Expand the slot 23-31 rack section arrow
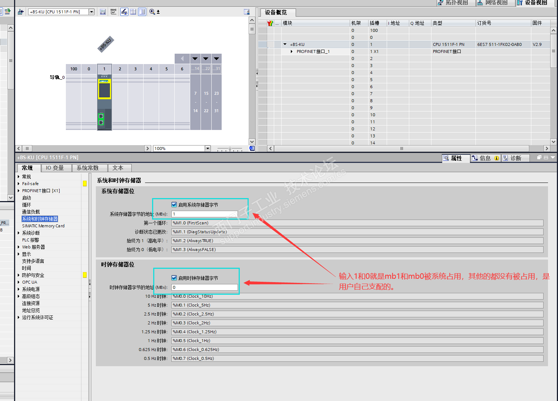This screenshot has width=558, height=401. tap(216, 59)
